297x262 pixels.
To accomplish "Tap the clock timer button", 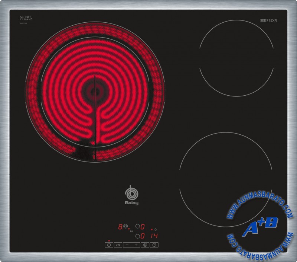I will (x=154, y=245).
